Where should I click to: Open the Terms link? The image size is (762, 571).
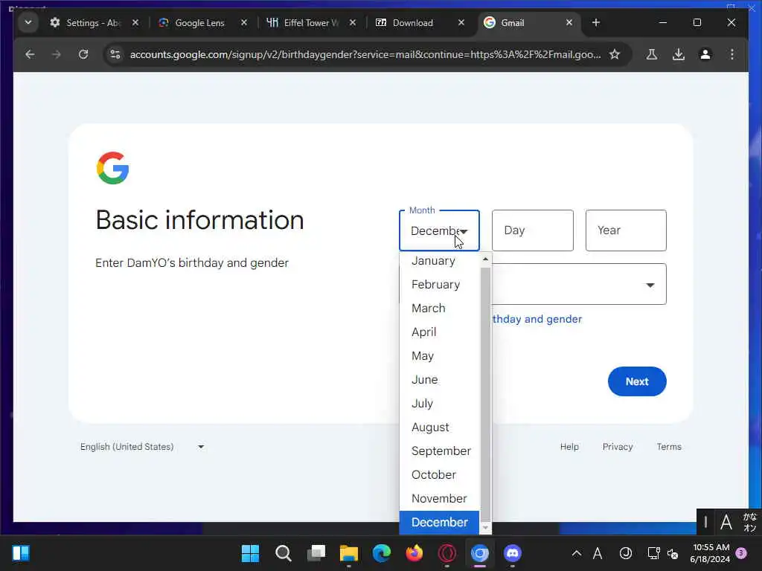(x=669, y=447)
